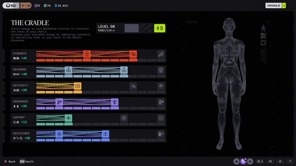Click the Back button

coord(10,162)
